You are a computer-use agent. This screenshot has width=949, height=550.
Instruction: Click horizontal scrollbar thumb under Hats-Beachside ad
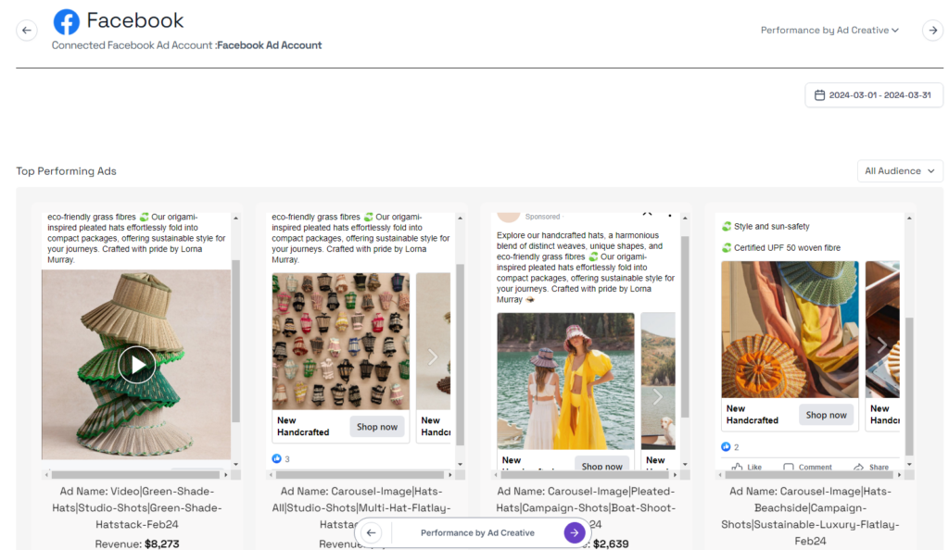[x=810, y=475]
